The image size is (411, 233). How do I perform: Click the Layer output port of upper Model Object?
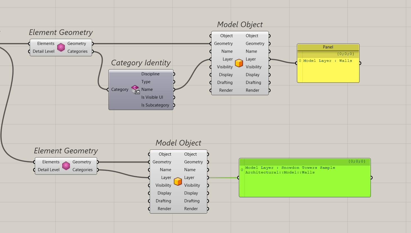point(269,59)
